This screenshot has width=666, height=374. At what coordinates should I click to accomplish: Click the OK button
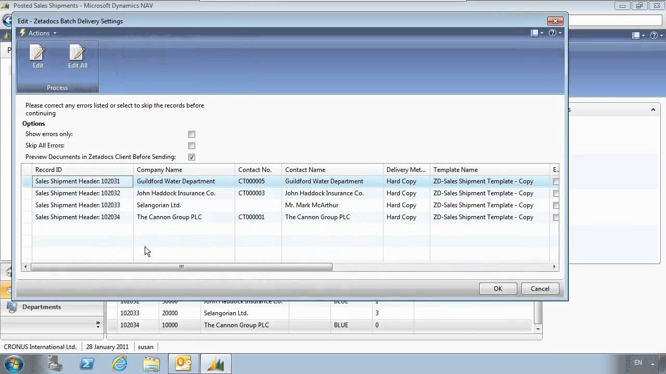[x=498, y=289]
